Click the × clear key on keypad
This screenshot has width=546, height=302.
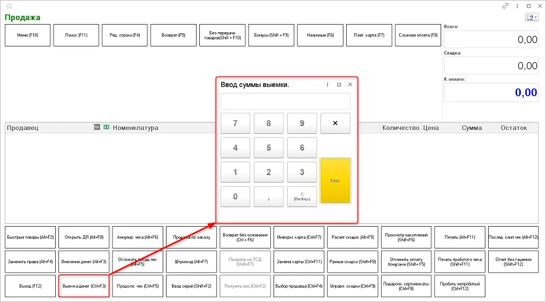[x=335, y=123]
